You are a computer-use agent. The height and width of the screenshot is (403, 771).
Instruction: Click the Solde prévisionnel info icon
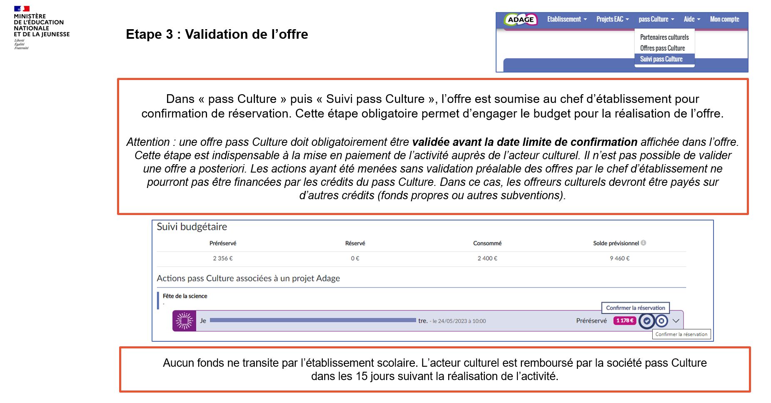tap(644, 243)
